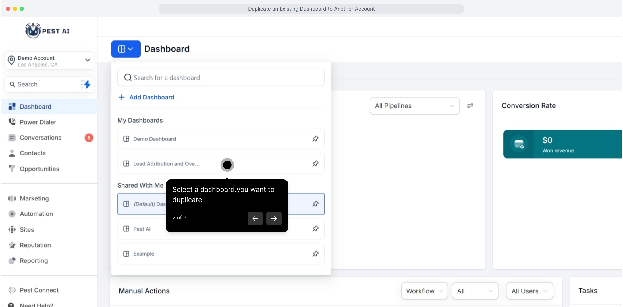Select the Example dashboard
Viewport: 623px width, 307px height.
tap(221, 254)
